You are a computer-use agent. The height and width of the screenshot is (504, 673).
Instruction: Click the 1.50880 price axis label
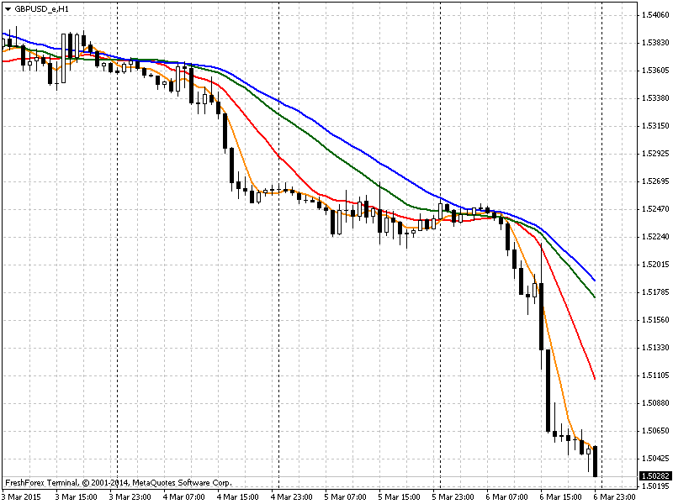click(x=655, y=403)
